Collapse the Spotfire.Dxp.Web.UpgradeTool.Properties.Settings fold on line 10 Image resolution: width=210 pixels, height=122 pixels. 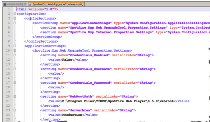15,50
